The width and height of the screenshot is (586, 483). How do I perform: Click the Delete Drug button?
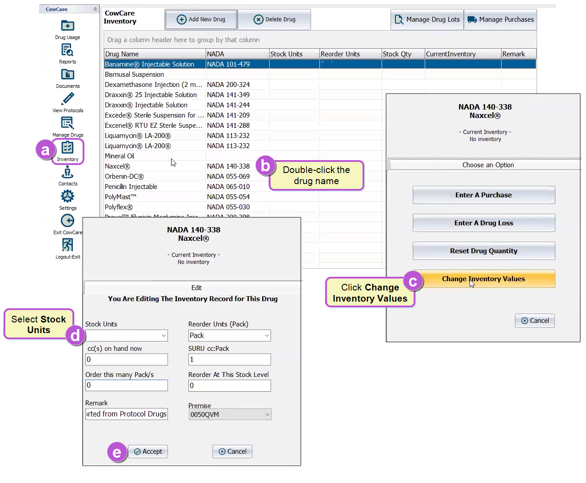274,20
